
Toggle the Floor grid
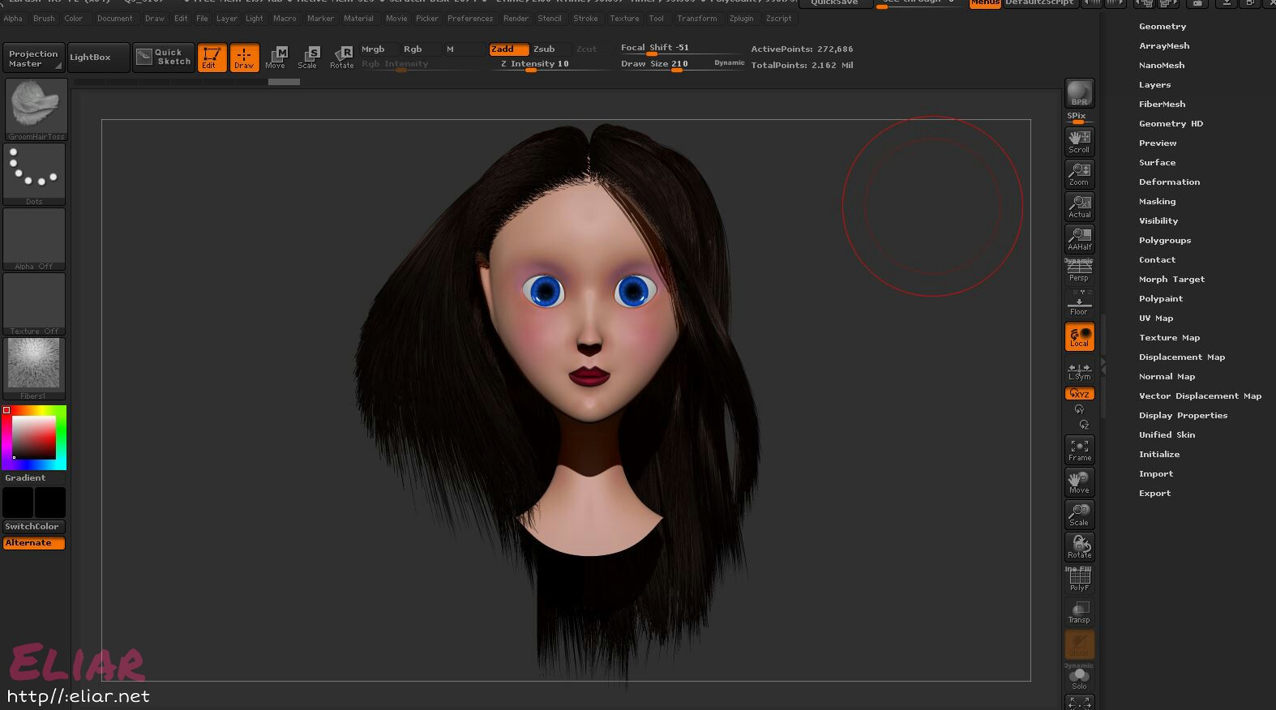pyautogui.click(x=1079, y=303)
